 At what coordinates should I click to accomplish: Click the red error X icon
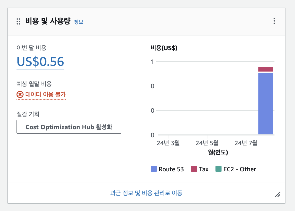(x=20, y=94)
